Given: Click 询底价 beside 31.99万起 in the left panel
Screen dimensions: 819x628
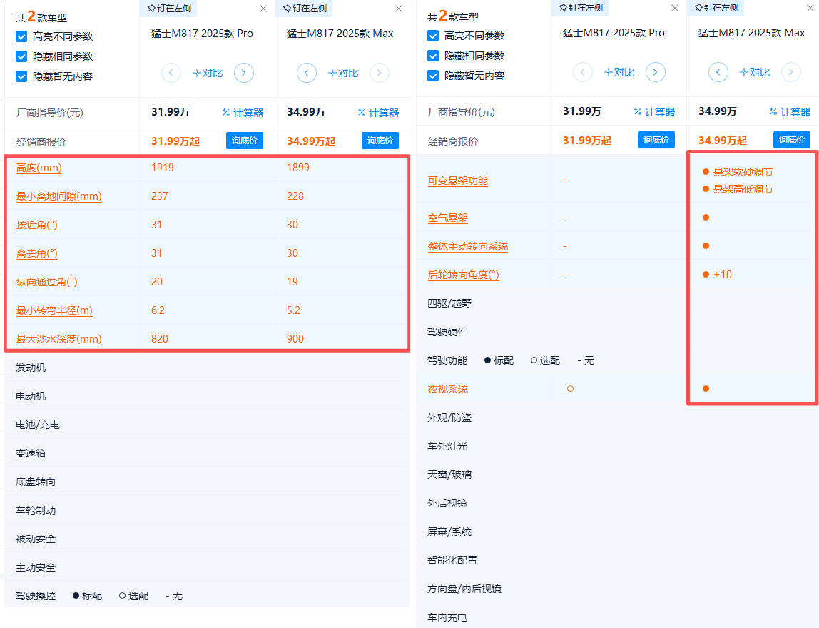Looking at the screenshot, I should pyautogui.click(x=244, y=141).
